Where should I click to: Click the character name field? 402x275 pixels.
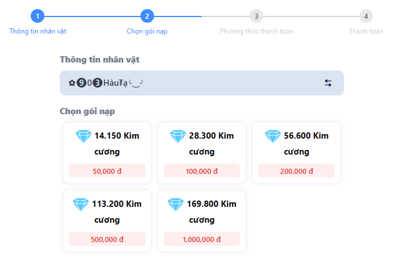202,83
